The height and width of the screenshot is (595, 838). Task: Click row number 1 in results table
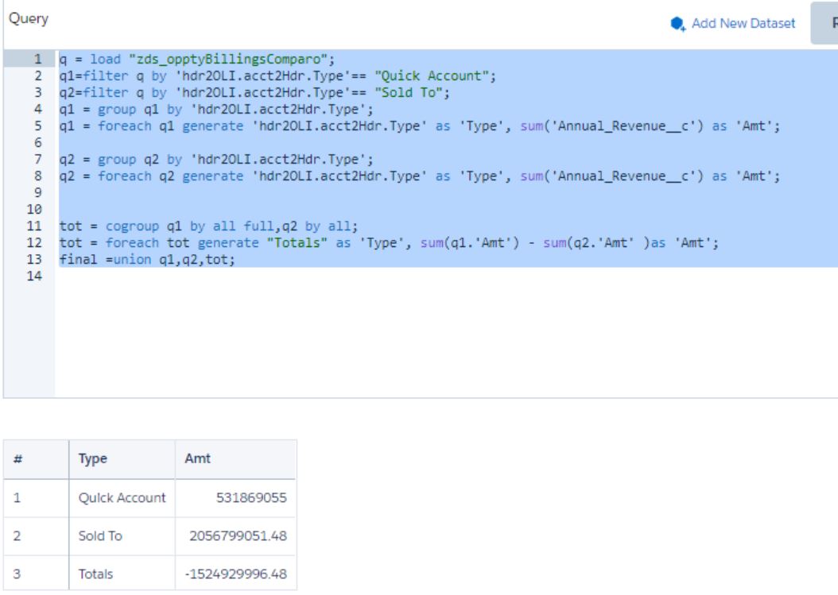tap(17, 498)
